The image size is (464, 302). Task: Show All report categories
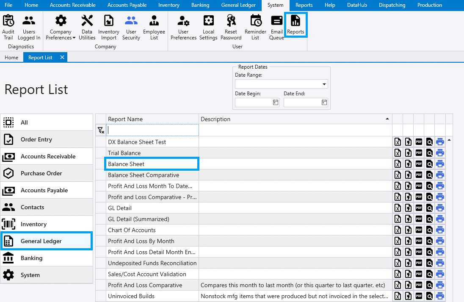(47, 122)
